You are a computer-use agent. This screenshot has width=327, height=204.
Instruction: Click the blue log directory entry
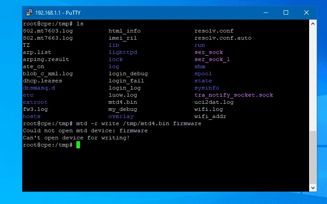[114, 66]
